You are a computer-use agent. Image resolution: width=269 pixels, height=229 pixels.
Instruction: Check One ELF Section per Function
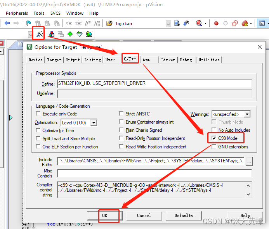pyautogui.click(x=38, y=146)
